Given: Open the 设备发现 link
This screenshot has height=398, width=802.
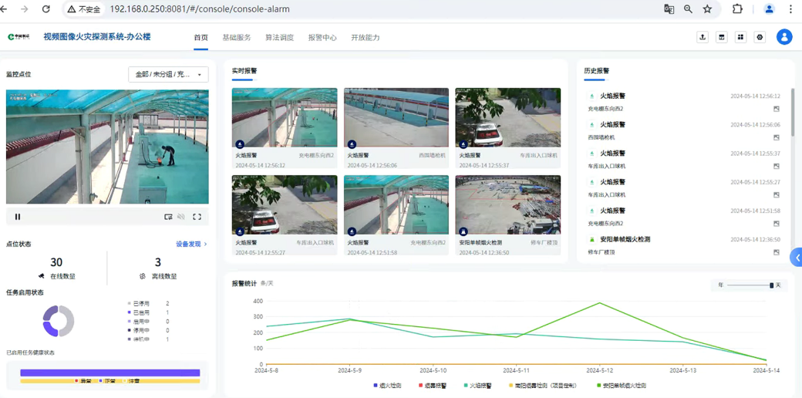Looking at the screenshot, I should (x=191, y=244).
